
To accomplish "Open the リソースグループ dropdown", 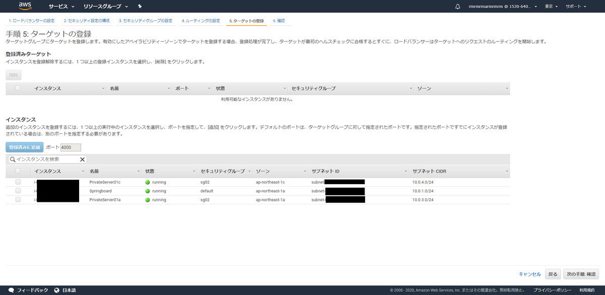I will pyautogui.click(x=105, y=7).
